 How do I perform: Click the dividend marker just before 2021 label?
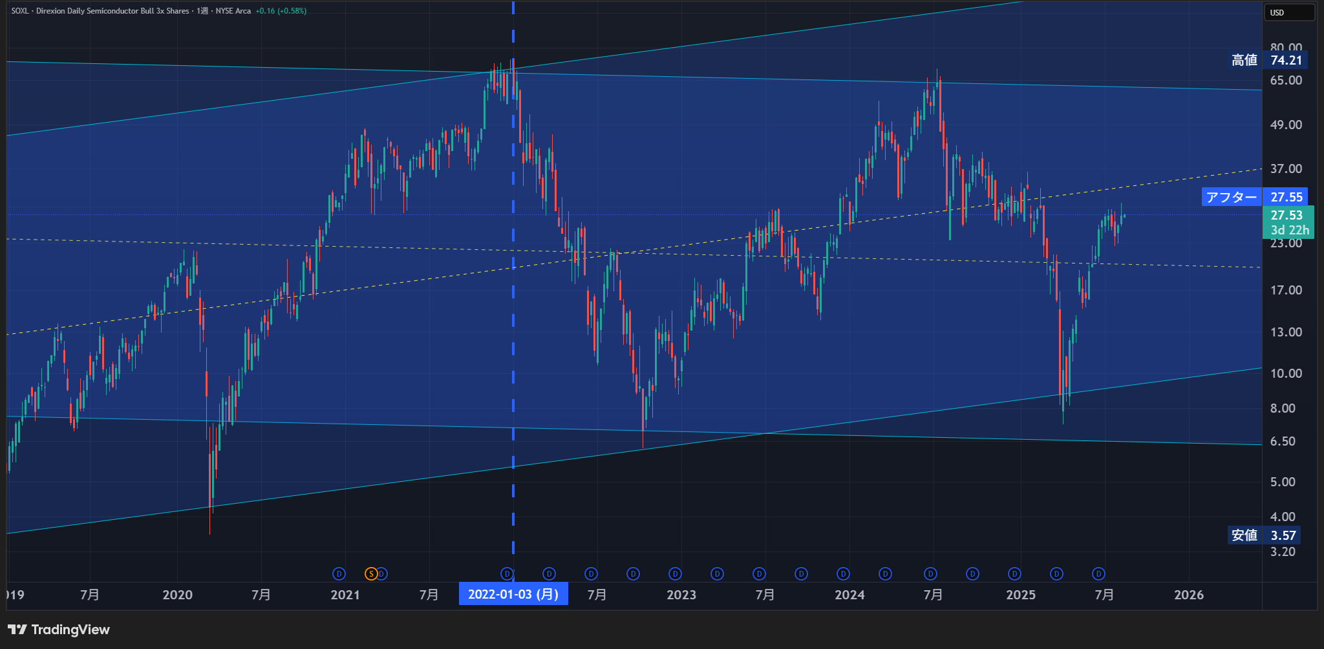[x=339, y=573]
